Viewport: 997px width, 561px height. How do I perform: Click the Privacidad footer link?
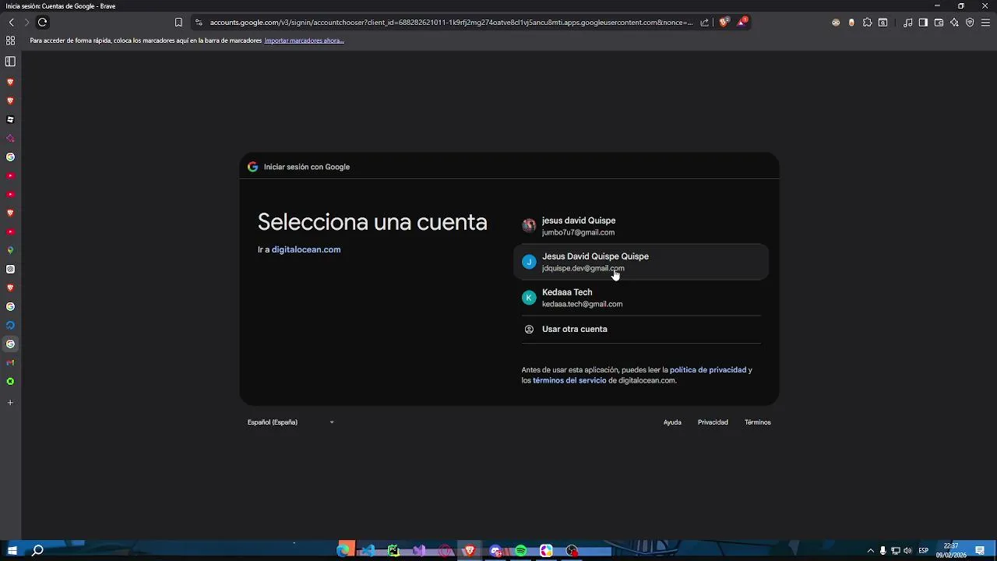pos(713,422)
